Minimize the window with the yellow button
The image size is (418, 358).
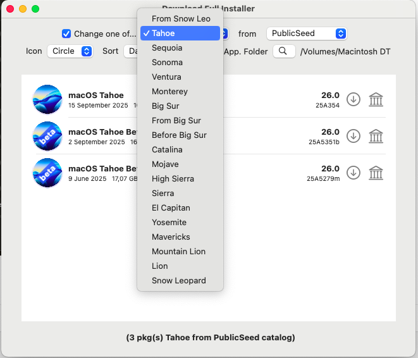pyautogui.click(x=23, y=9)
